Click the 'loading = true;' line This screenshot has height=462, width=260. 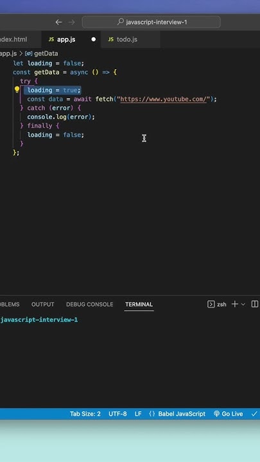click(x=54, y=90)
